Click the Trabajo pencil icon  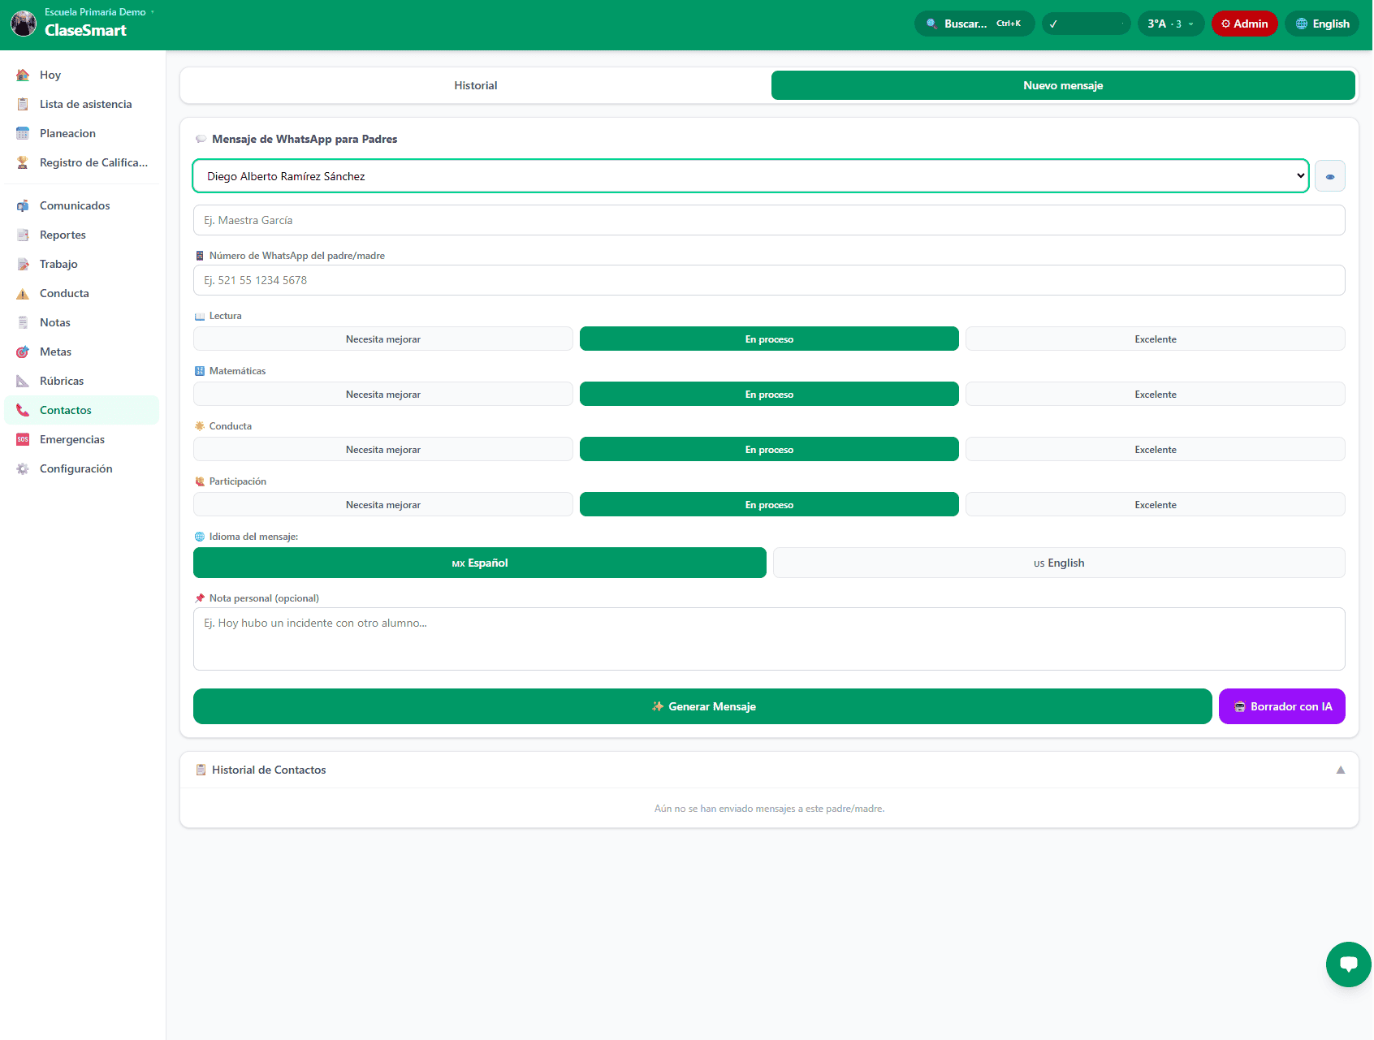coord(23,264)
